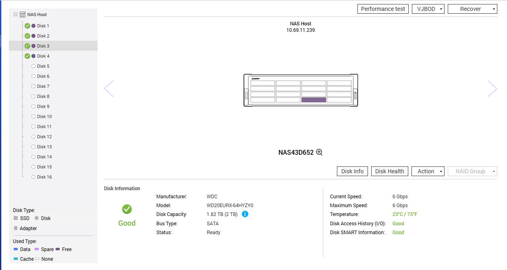Click the blue Data legend swatch
The width and height of the screenshot is (507, 270).
(x=16, y=249)
